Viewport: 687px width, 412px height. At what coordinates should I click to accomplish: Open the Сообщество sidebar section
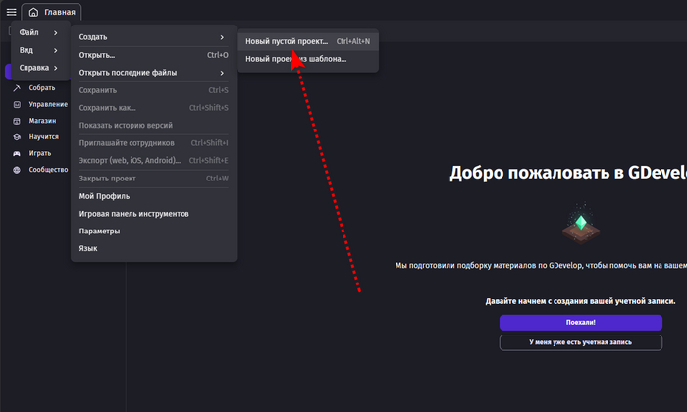48,170
